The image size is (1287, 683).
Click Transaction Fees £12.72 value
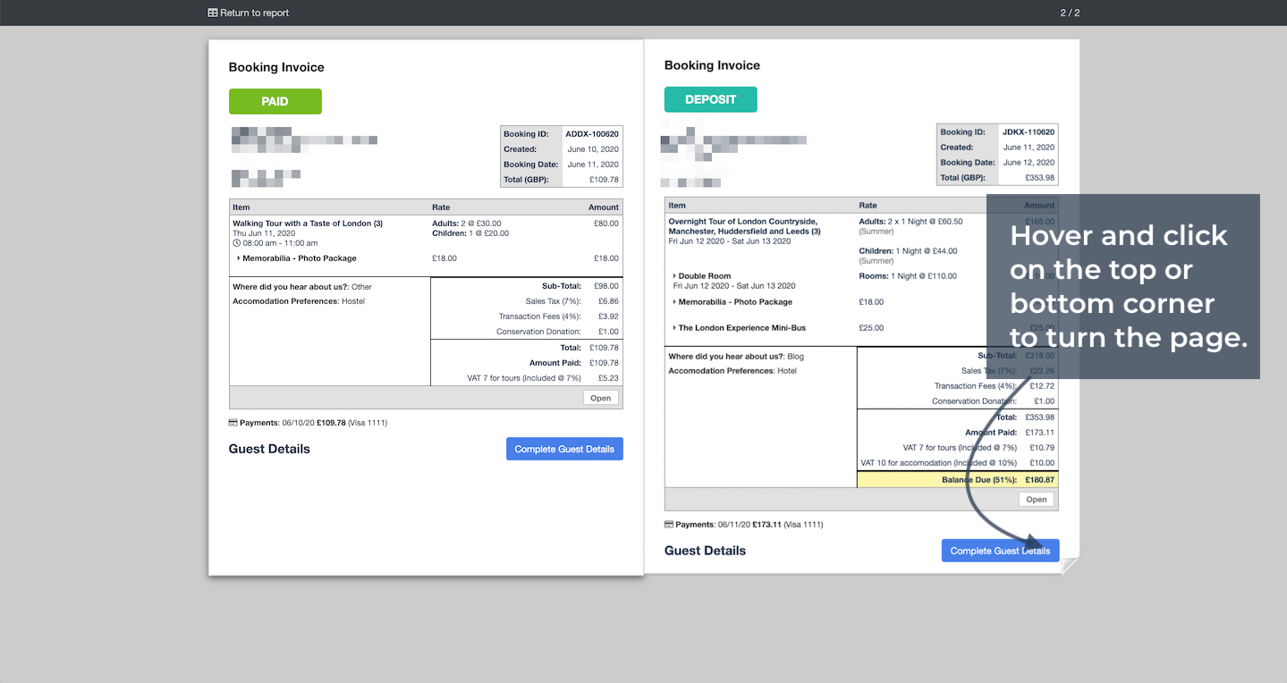pyautogui.click(x=1042, y=386)
